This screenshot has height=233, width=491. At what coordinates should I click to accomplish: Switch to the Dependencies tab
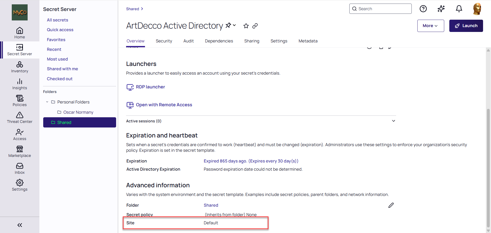point(219,41)
